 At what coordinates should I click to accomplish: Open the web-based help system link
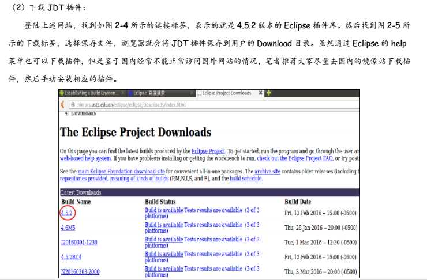pos(85,158)
